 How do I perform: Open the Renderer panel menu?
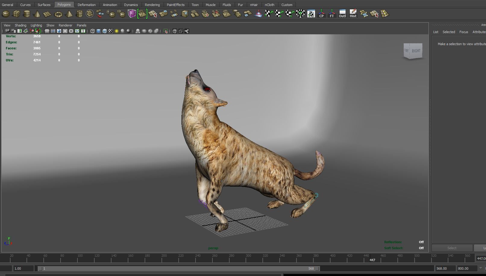pos(65,25)
